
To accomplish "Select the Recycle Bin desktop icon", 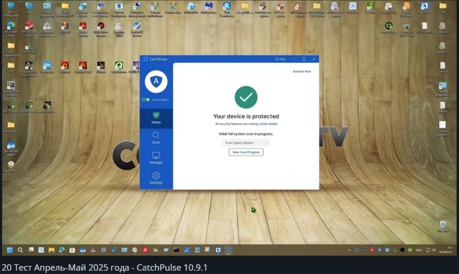I will point(443,227).
